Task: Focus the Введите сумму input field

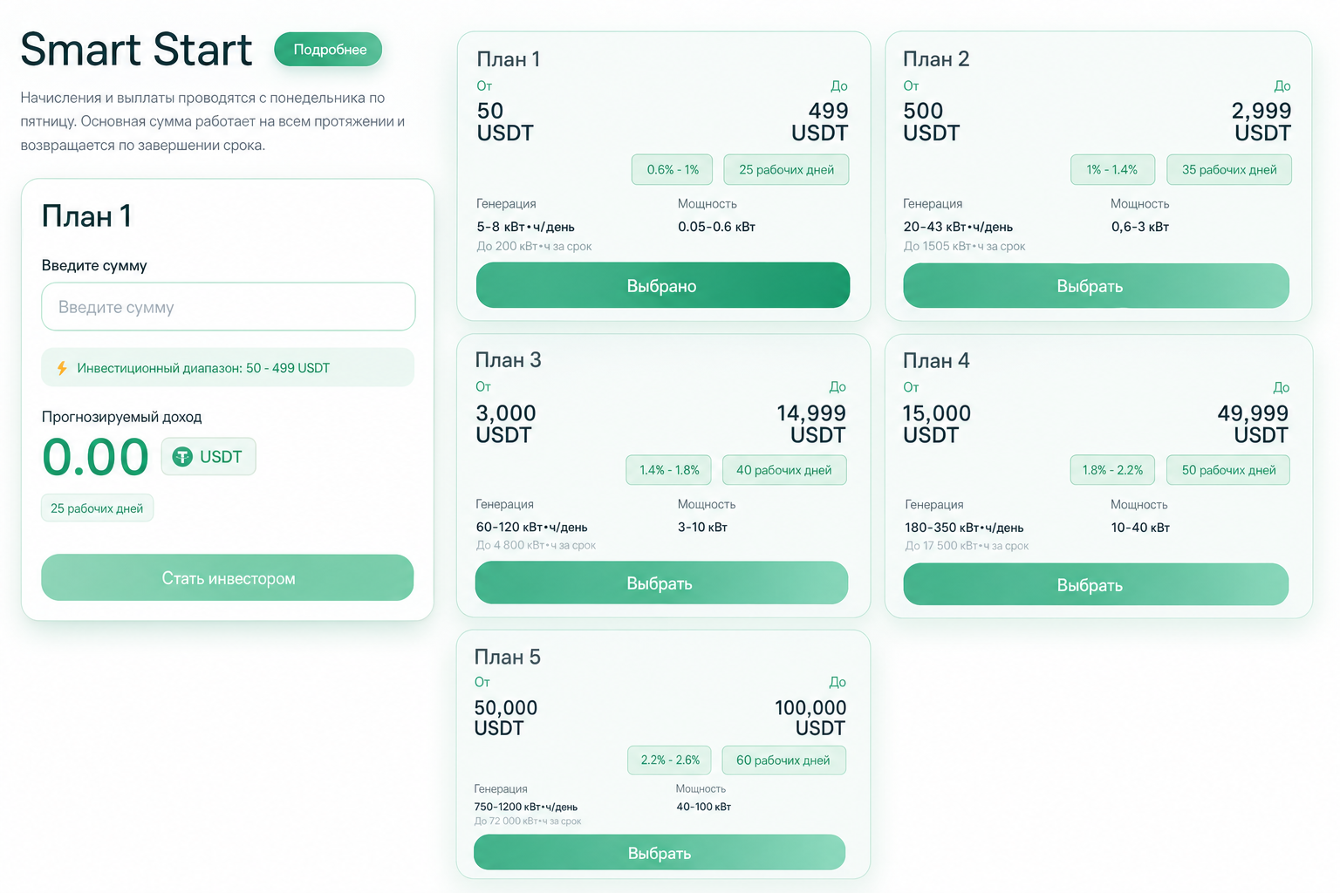Action: tap(229, 307)
